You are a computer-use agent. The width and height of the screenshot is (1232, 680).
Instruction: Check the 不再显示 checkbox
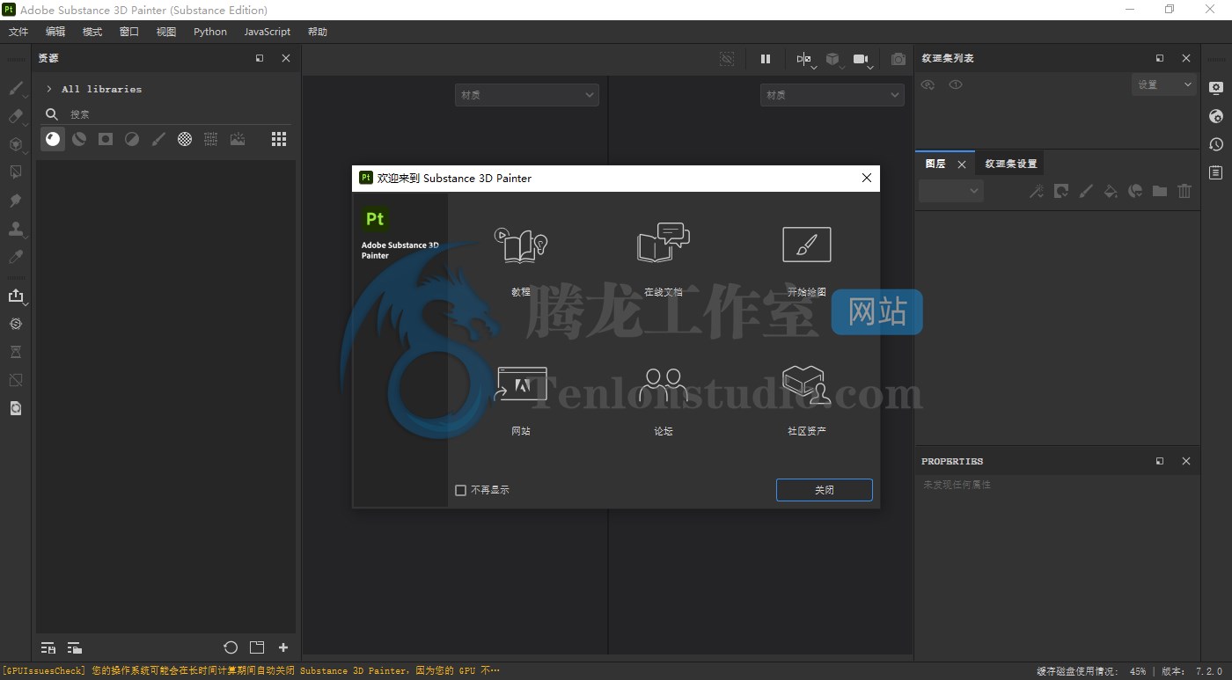(460, 490)
